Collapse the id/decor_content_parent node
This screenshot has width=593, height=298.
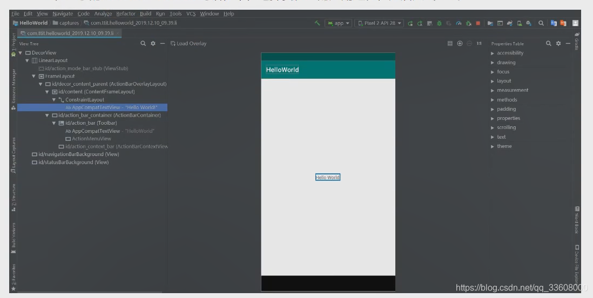click(x=41, y=84)
